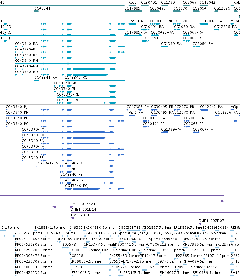Select the CG1339 gene label
Viewport: 240px width, 277px height.
tap(168, 3)
